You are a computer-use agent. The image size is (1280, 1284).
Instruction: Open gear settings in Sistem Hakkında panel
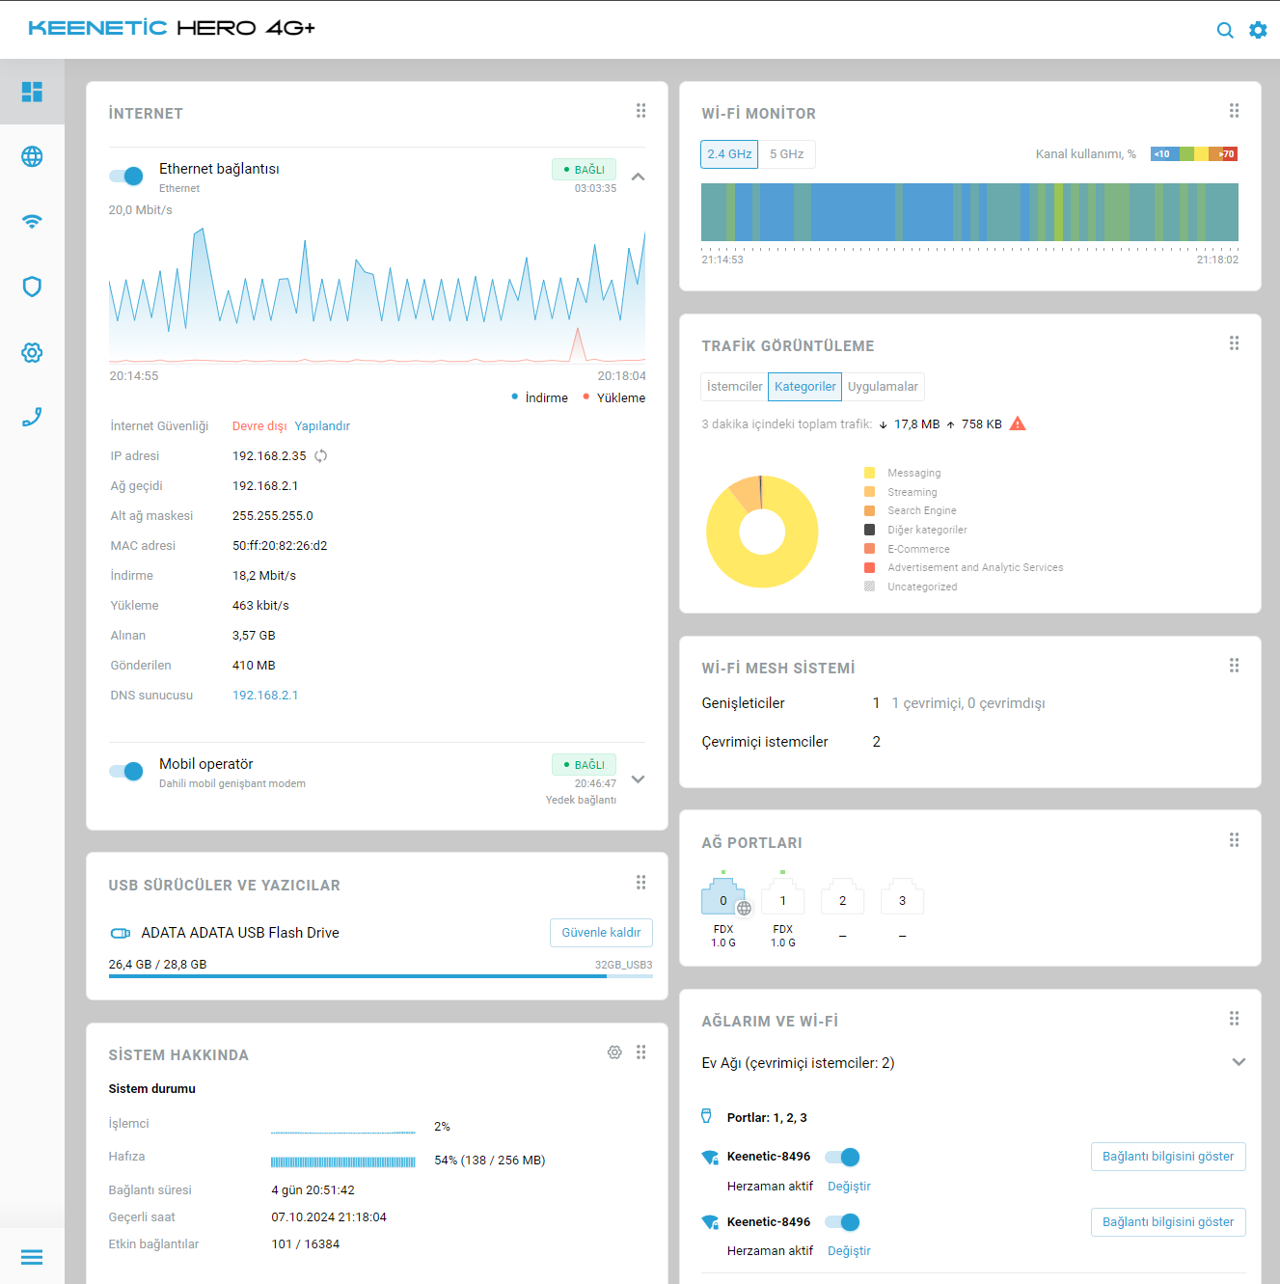[614, 1052]
